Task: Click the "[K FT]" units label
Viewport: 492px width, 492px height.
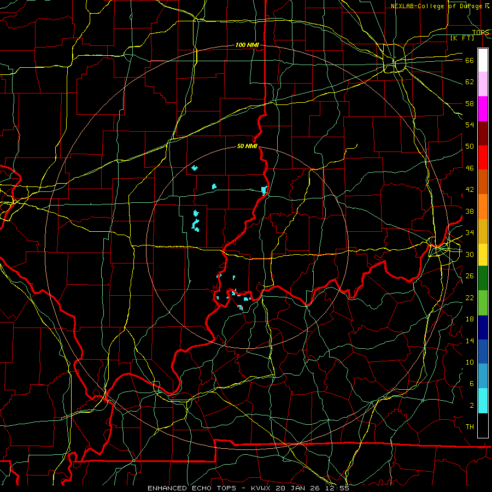Action: coord(462,38)
